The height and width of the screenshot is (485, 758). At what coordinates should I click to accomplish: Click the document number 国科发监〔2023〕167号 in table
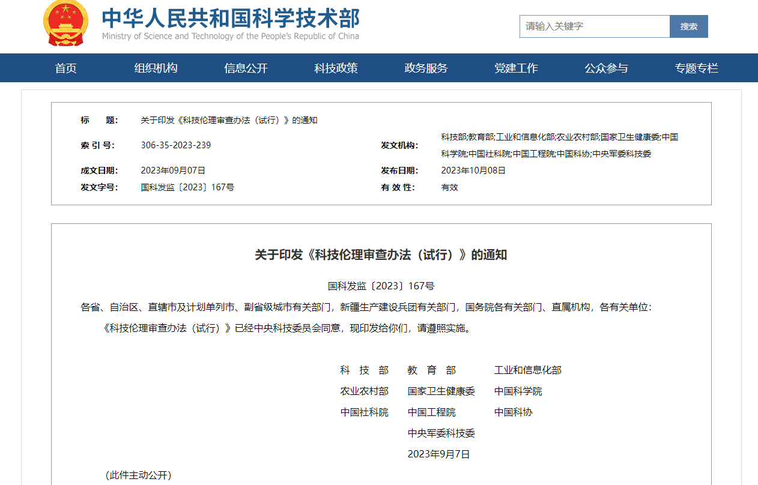(x=187, y=187)
